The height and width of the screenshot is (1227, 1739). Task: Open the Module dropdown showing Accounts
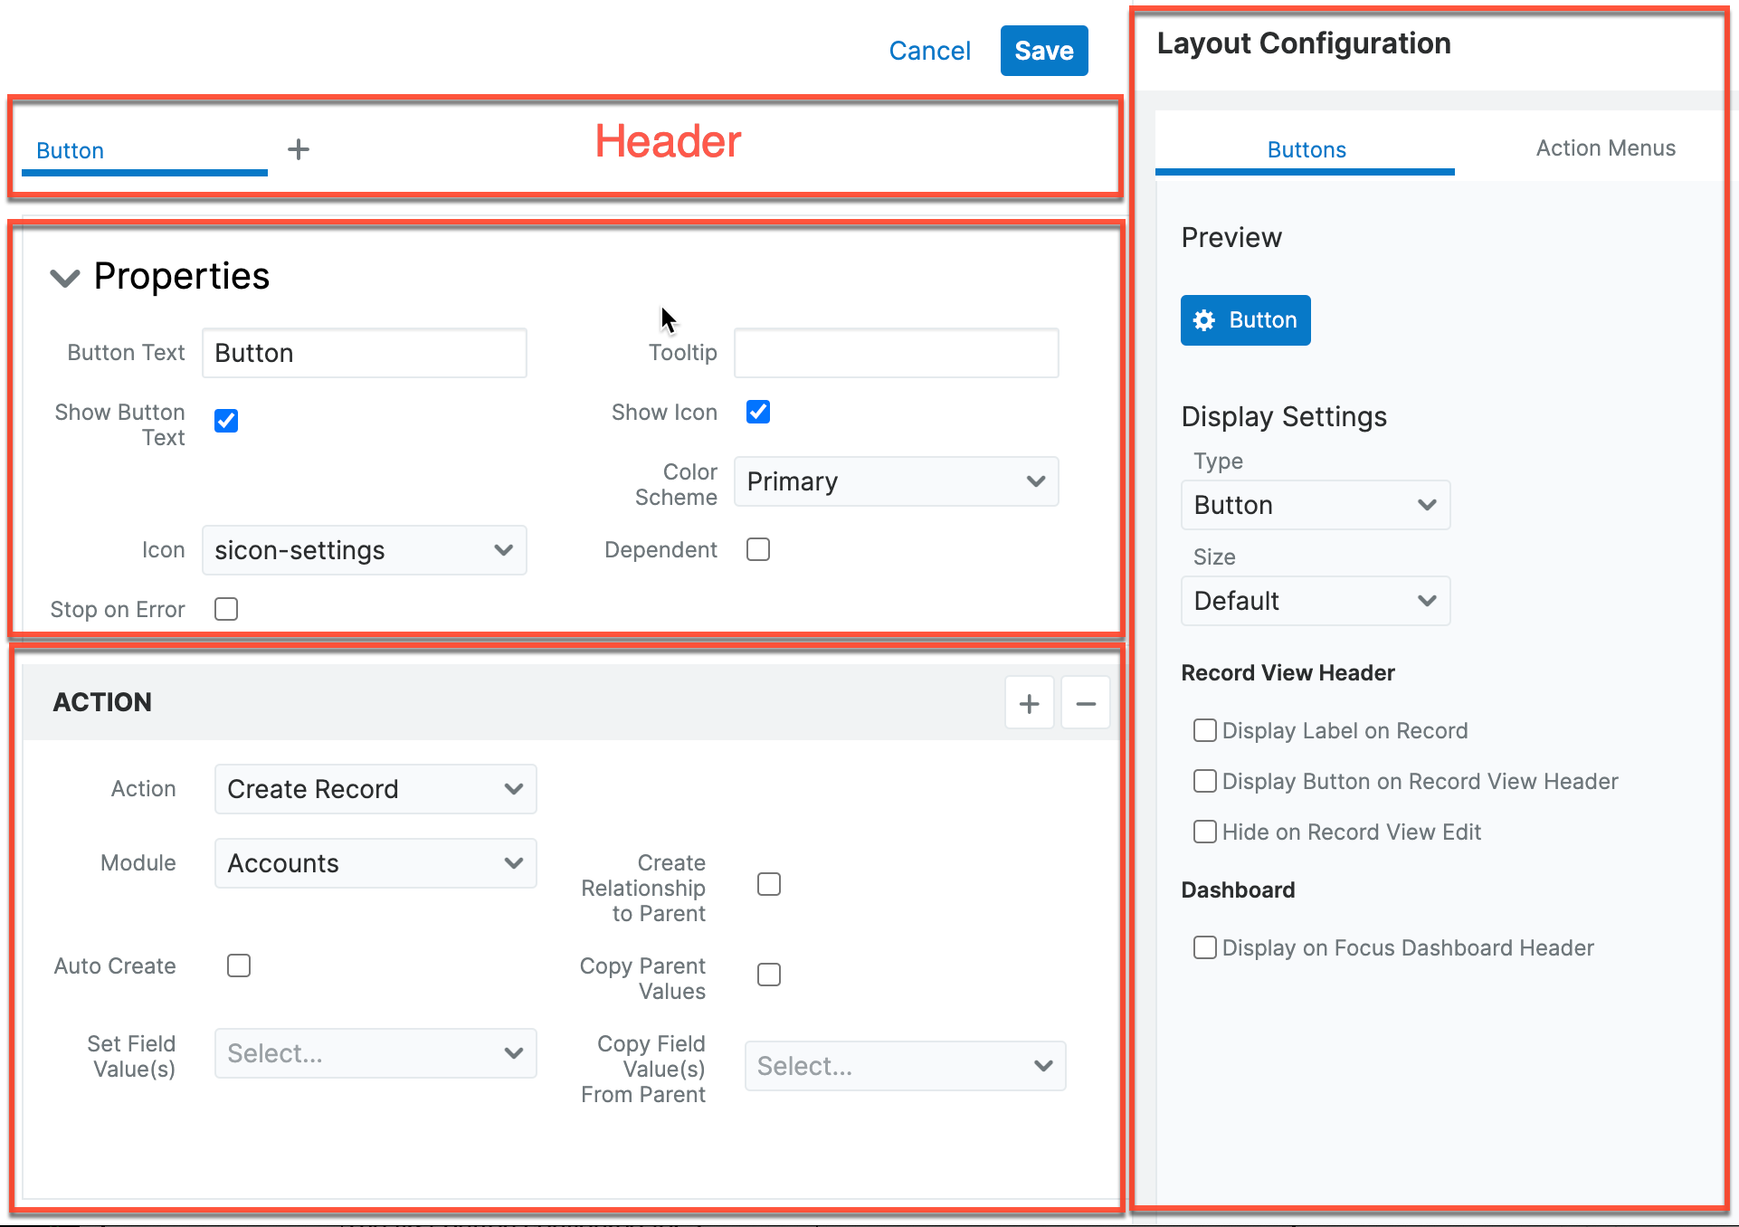coord(375,863)
